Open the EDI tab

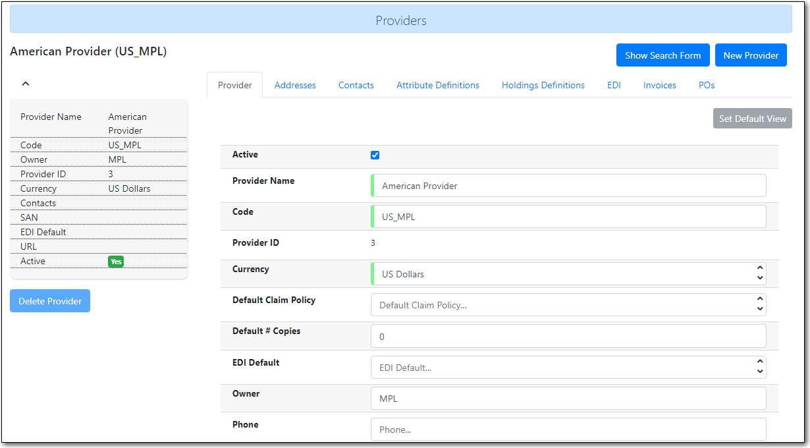pyautogui.click(x=614, y=85)
